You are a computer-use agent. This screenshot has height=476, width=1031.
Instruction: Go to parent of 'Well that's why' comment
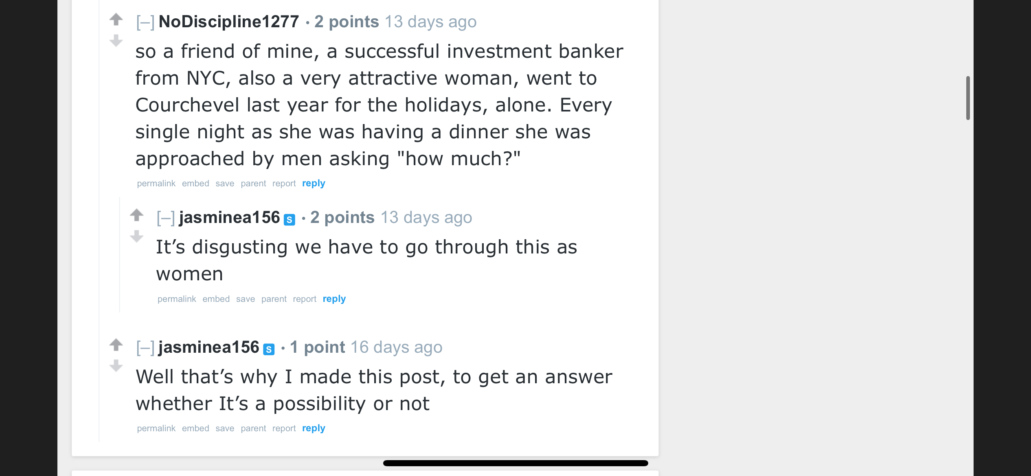click(x=253, y=428)
